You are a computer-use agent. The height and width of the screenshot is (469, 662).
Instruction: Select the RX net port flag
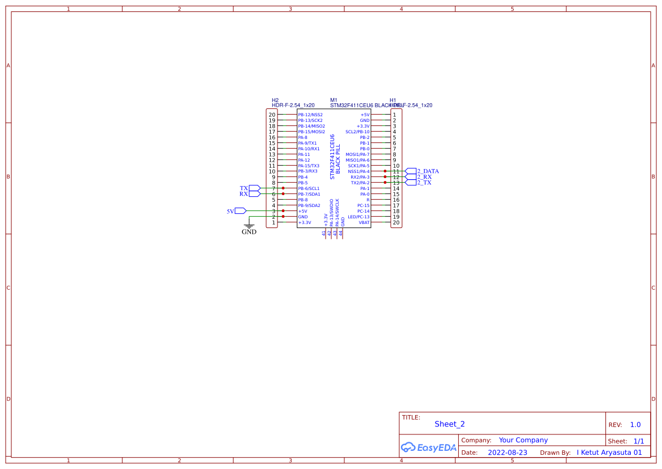(254, 192)
